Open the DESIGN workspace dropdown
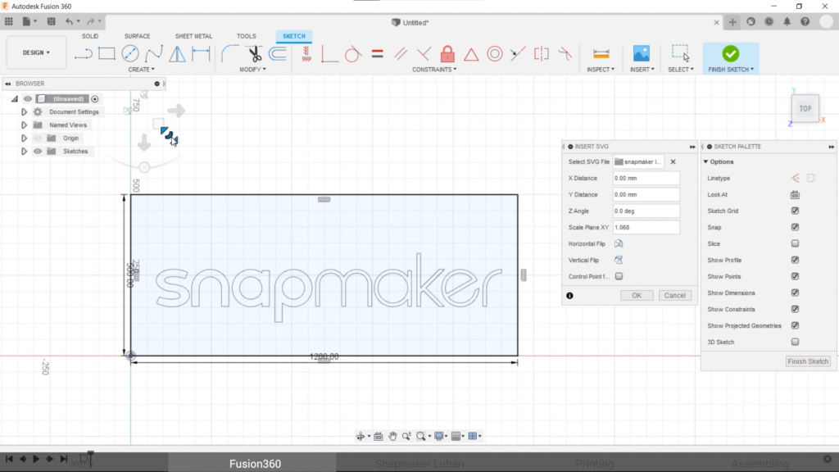Viewport: 839px width, 472px height. pos(36,52)
